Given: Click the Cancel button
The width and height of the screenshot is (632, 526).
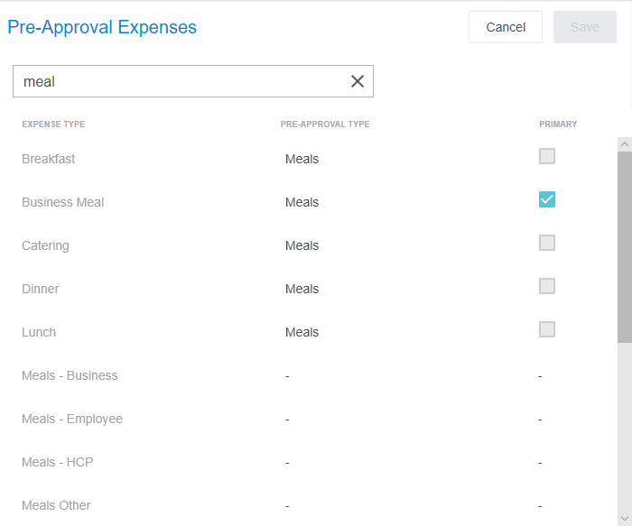Looking at the screenshot, I should [x=505, y=27].
